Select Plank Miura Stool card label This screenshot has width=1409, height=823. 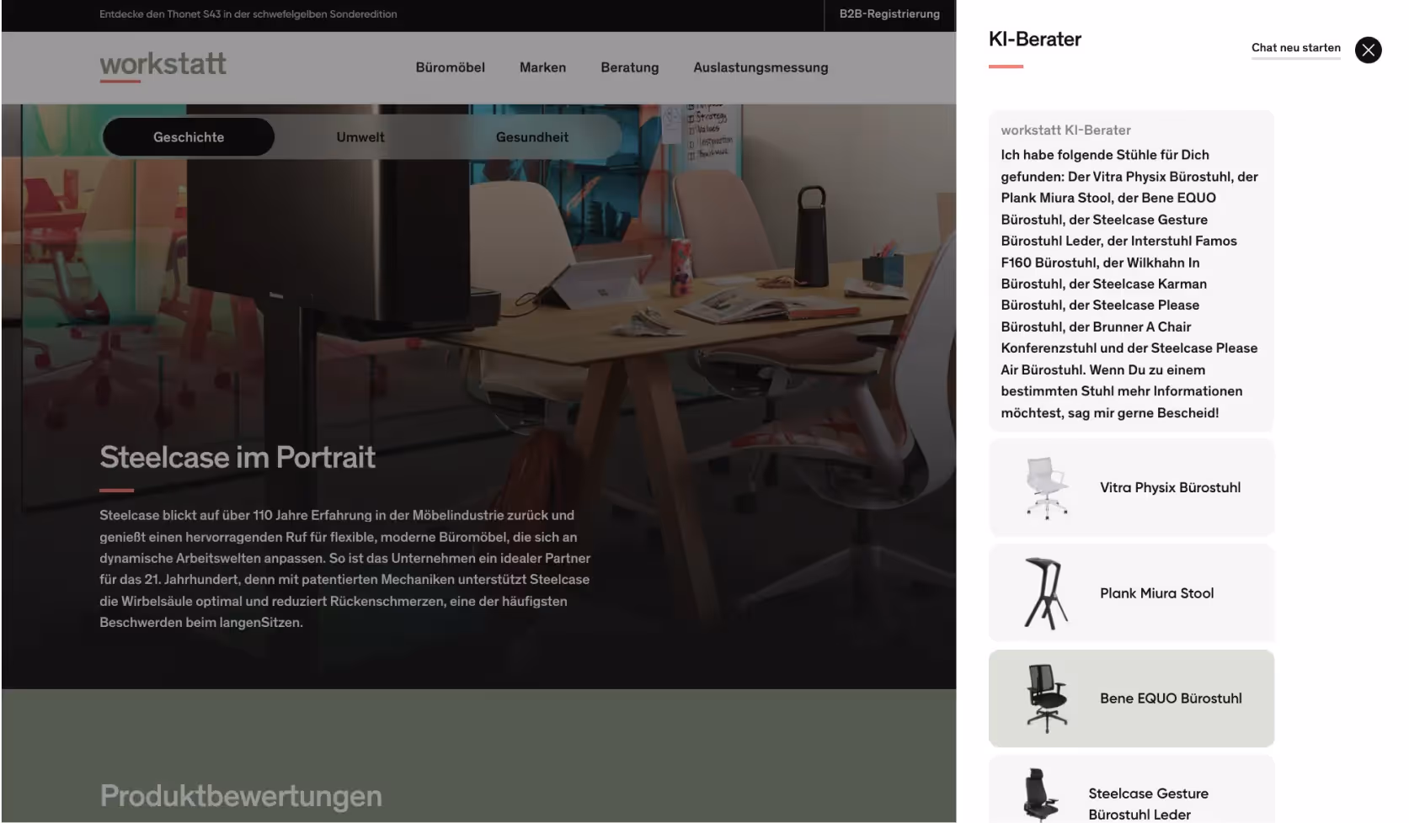tap(1156, 593)
